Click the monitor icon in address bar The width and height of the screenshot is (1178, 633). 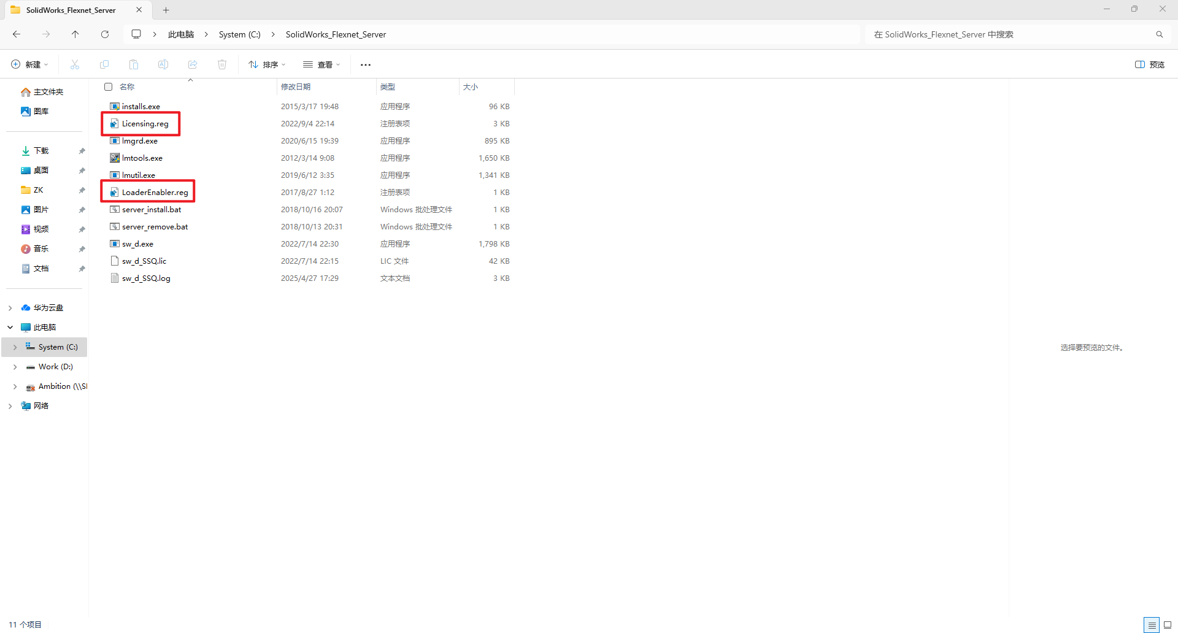click(x=136, y=34)
